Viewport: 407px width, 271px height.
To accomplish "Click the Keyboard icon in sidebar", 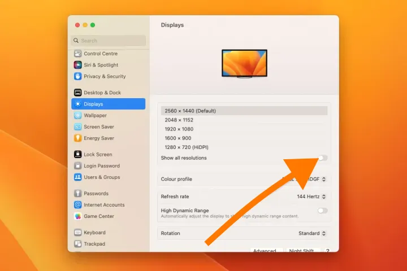I will [77, 233].
